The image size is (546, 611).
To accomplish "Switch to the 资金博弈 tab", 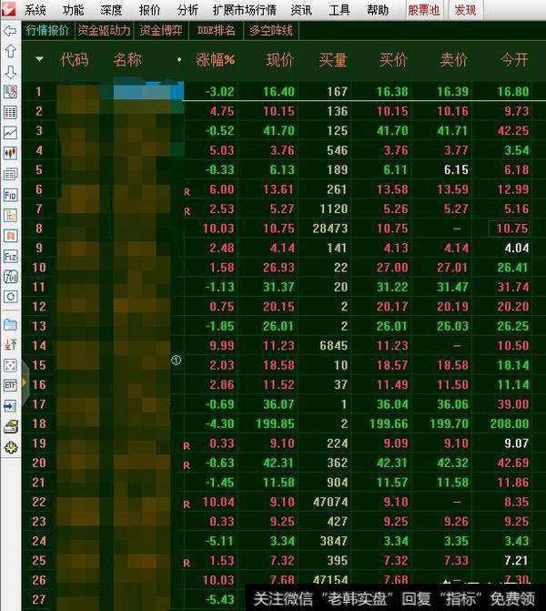I will tap(161, 30).
